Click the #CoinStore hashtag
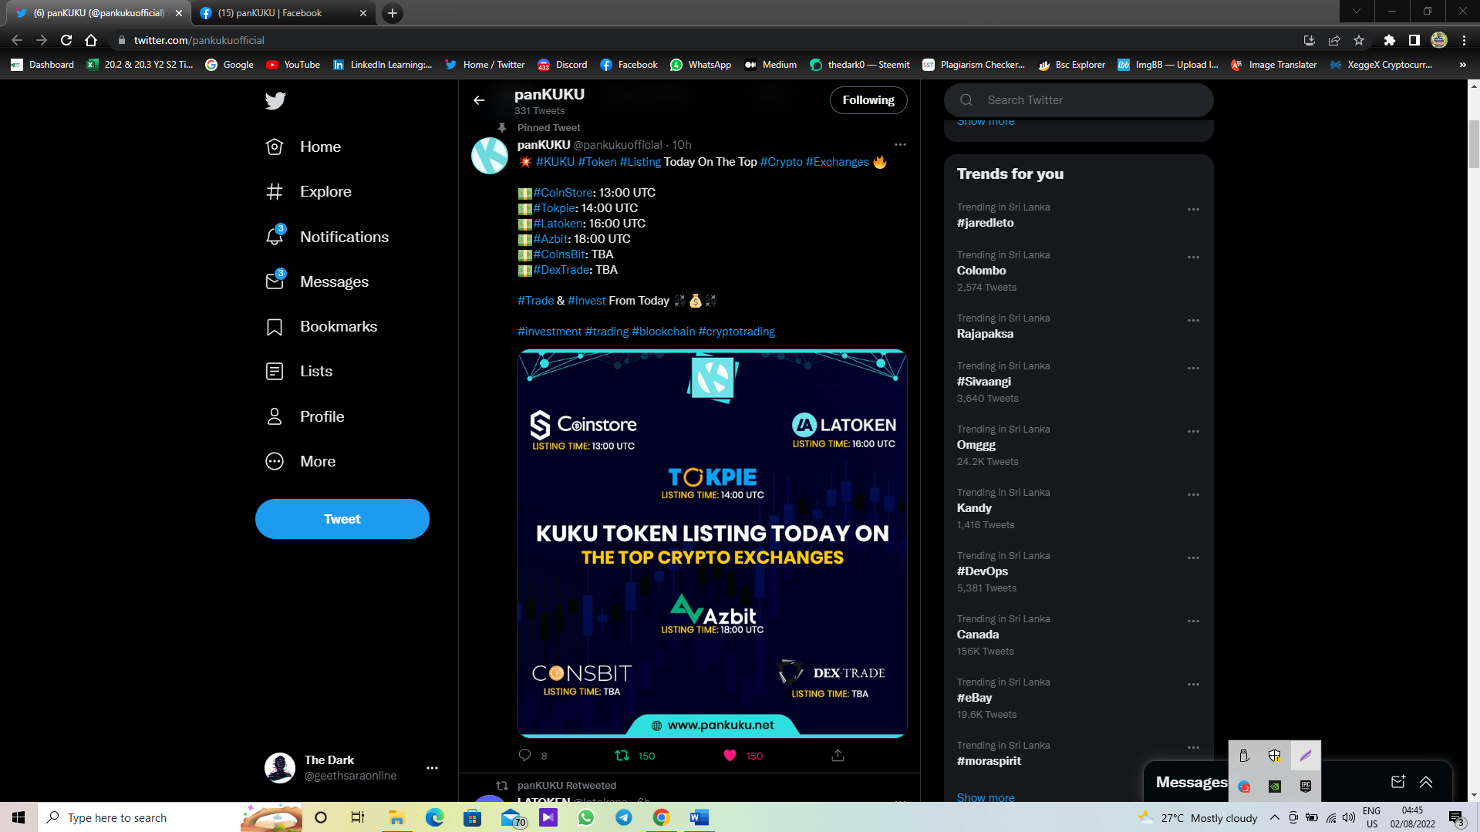The height and width of the screenshot is (832, 1480). [x=563, y=193]
